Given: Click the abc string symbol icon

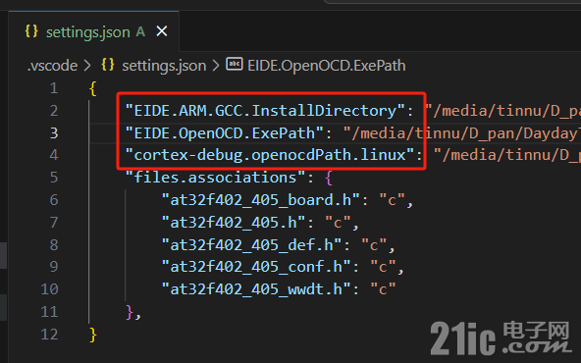Looking at the screenshot, I should click(x=235, y=64).
